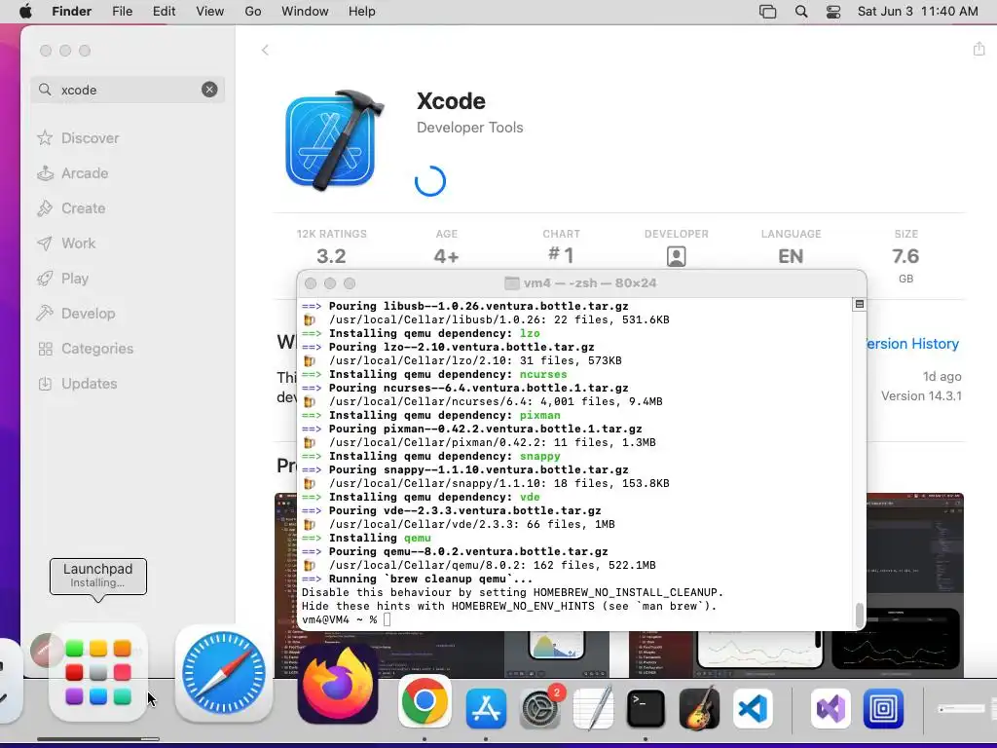
Task: Click the 7.6 GB size value
Action: coord(905,256)
